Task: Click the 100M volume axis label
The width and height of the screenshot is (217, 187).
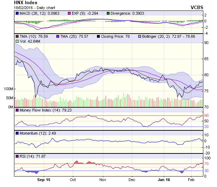Action: point(8,89)
